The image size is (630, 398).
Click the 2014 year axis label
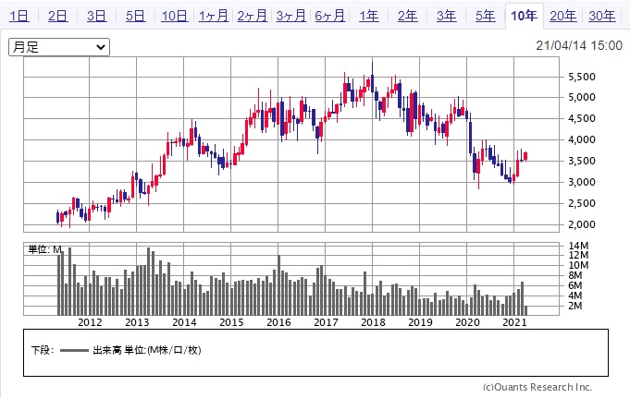pyautogui.click(x=184, y=322)
